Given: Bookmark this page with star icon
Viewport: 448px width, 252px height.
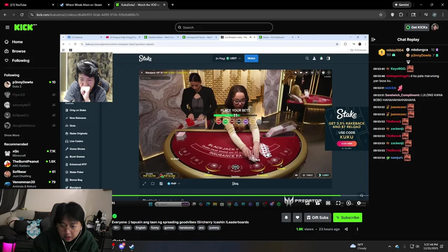Looking at the screenshot, I should [x=381, y=15].
